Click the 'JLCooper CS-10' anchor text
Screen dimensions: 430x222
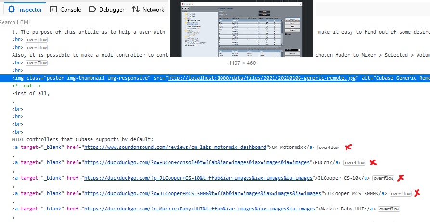[338, 178]
